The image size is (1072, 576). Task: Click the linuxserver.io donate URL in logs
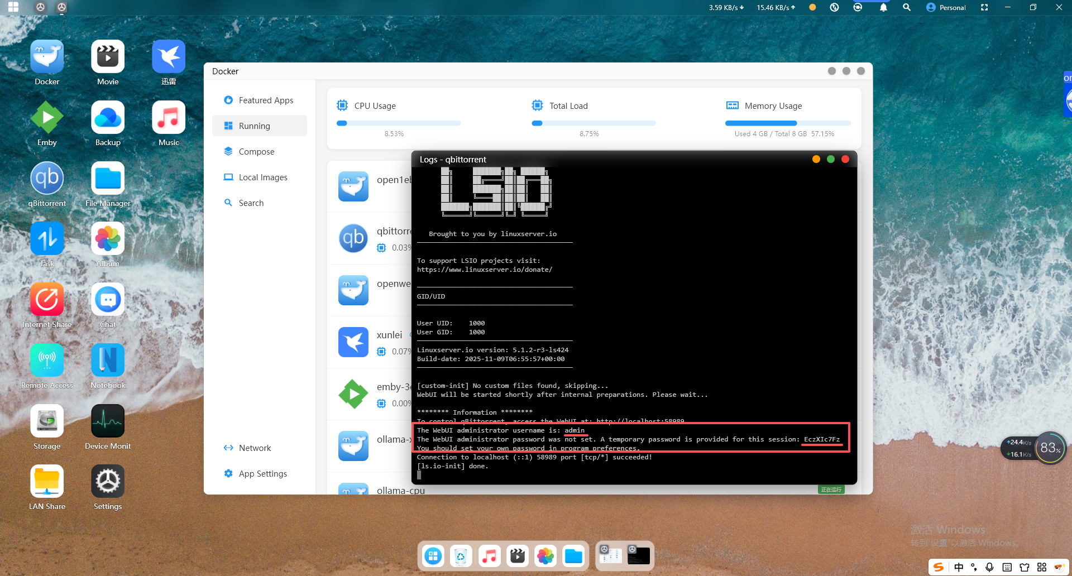click(x=485, y=270)
